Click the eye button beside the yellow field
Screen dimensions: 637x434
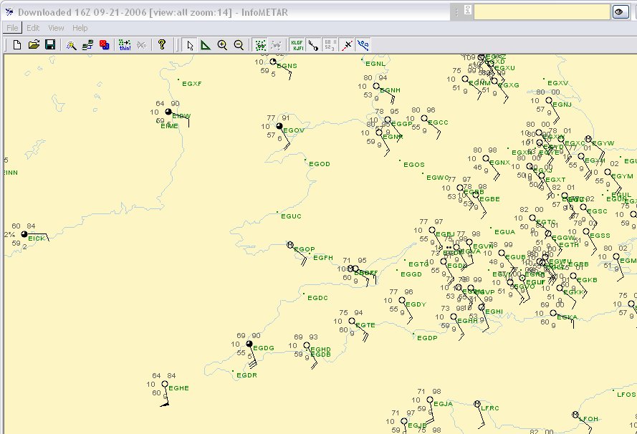pyautogui.click(x=620, y=11)
